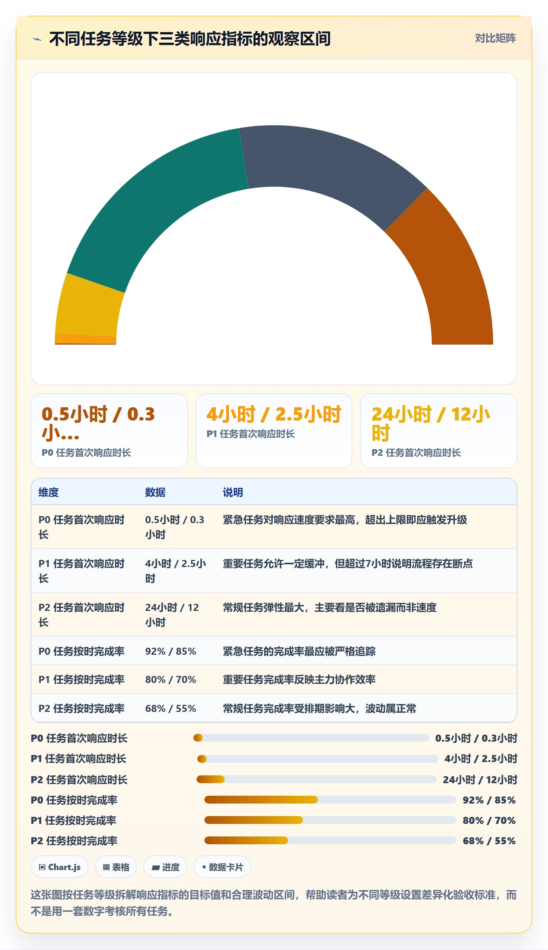Click the 进度 tag chip
This screenshot has width=548, height=950.
pos(165,867)
